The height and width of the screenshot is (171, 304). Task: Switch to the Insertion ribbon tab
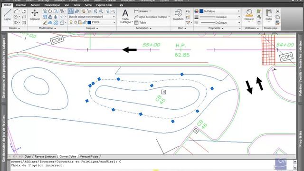click(x=21, y=5)
